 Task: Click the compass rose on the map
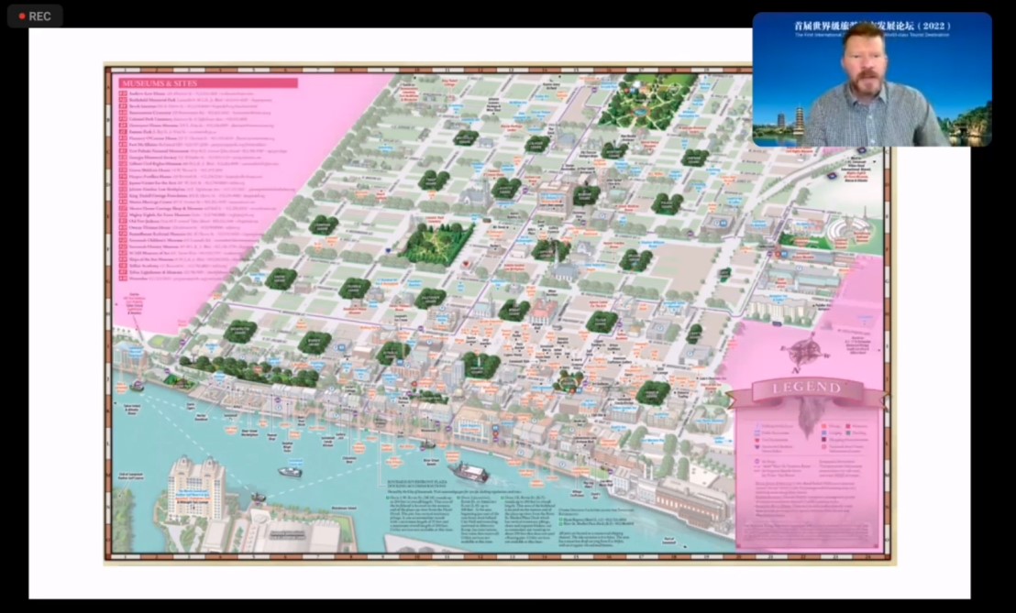click(805, 354)
